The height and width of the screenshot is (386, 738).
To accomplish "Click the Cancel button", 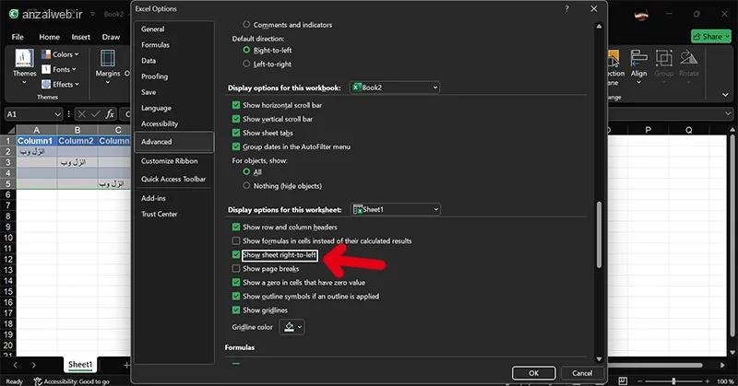I will pyautogui.click(x=582, y=373).
